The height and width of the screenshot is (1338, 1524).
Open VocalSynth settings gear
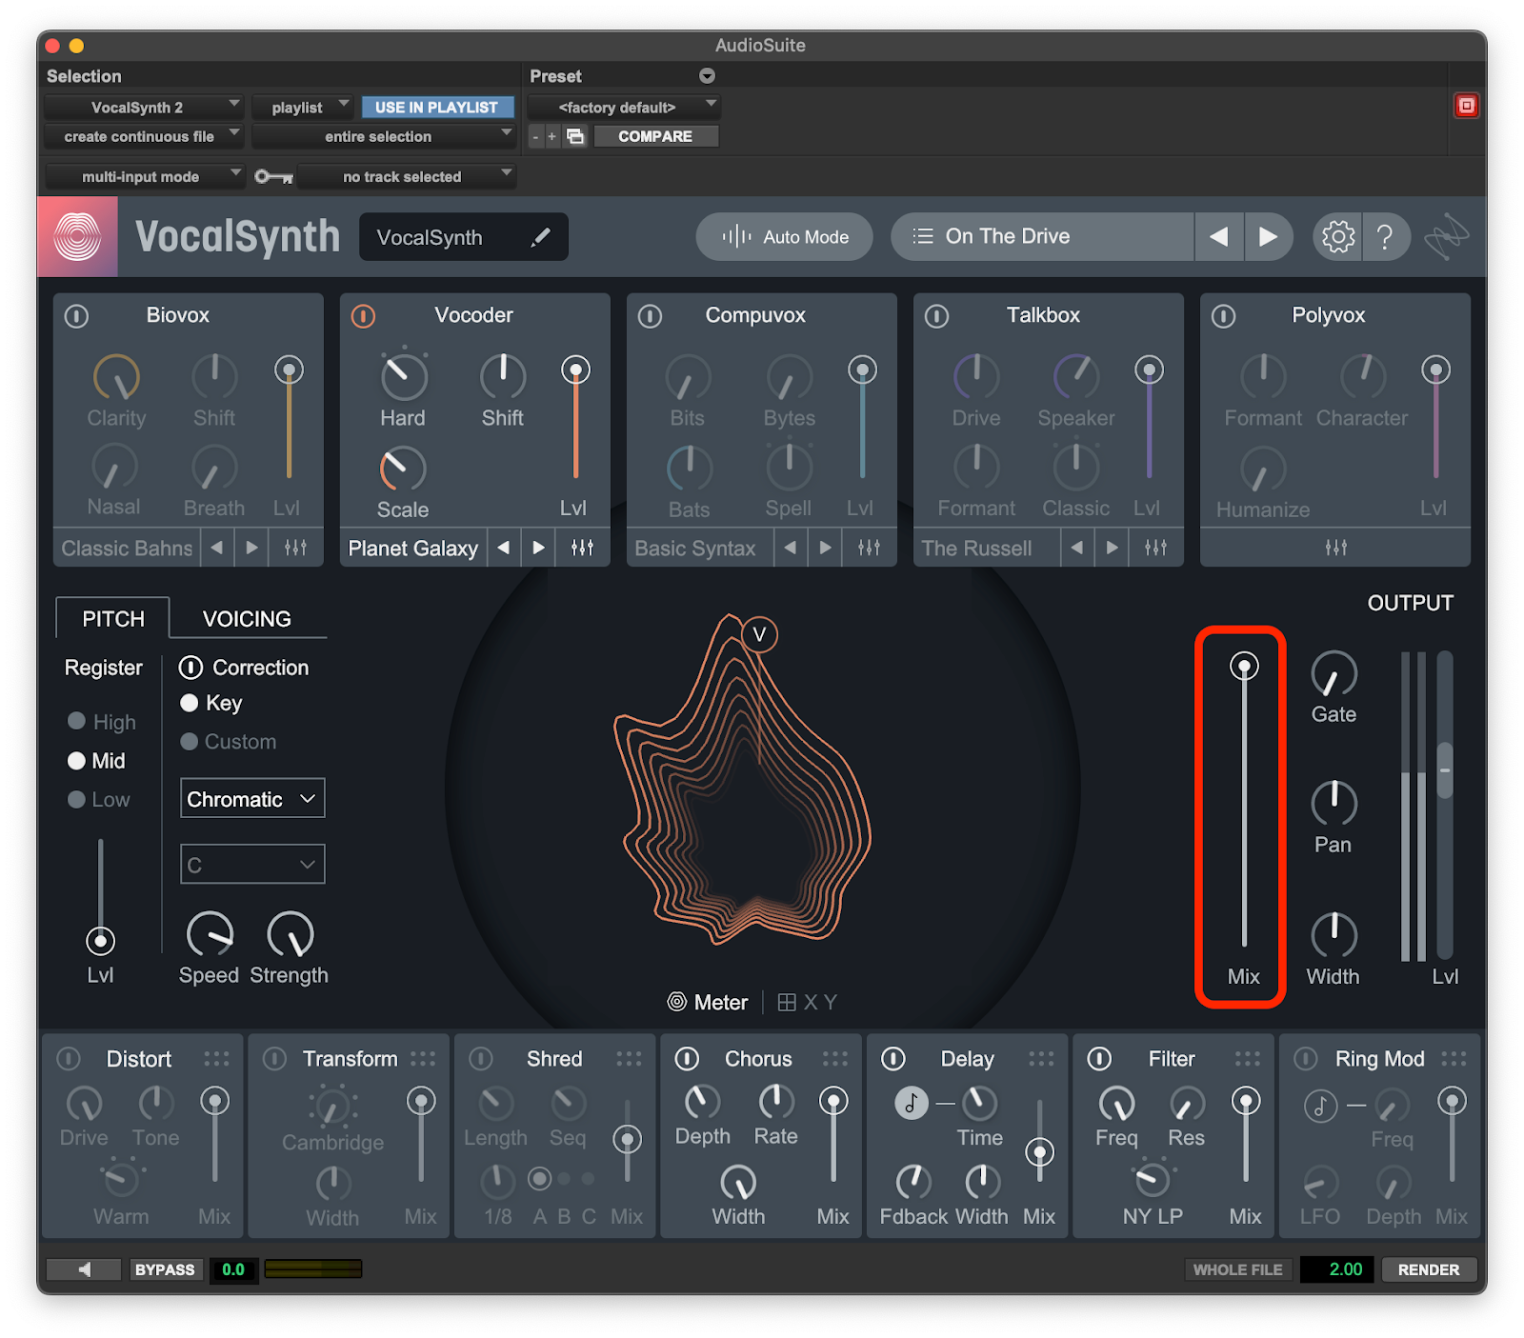tap(1337, 236)
